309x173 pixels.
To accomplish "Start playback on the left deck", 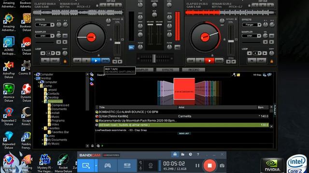I will tap(96, 61).
